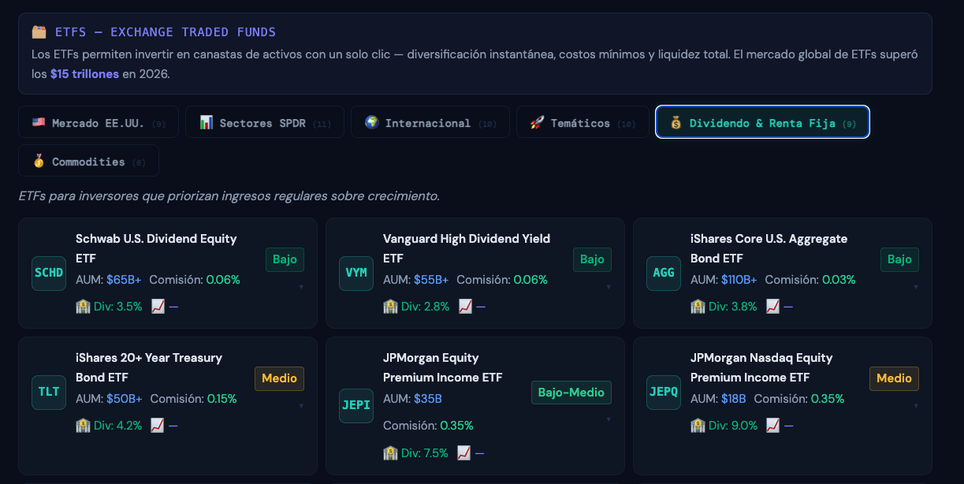
Task: Click Schwab U.S. Dividend Equity ETF title
Action: click(x=156, y=248)
